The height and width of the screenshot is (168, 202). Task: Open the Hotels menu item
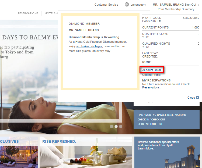[x=51, y=13]
